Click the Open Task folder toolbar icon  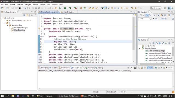(x=93, y=8)
